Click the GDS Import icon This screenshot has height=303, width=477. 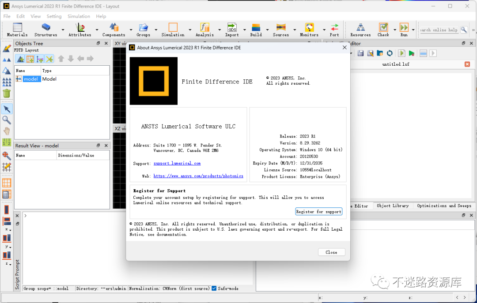232,27
